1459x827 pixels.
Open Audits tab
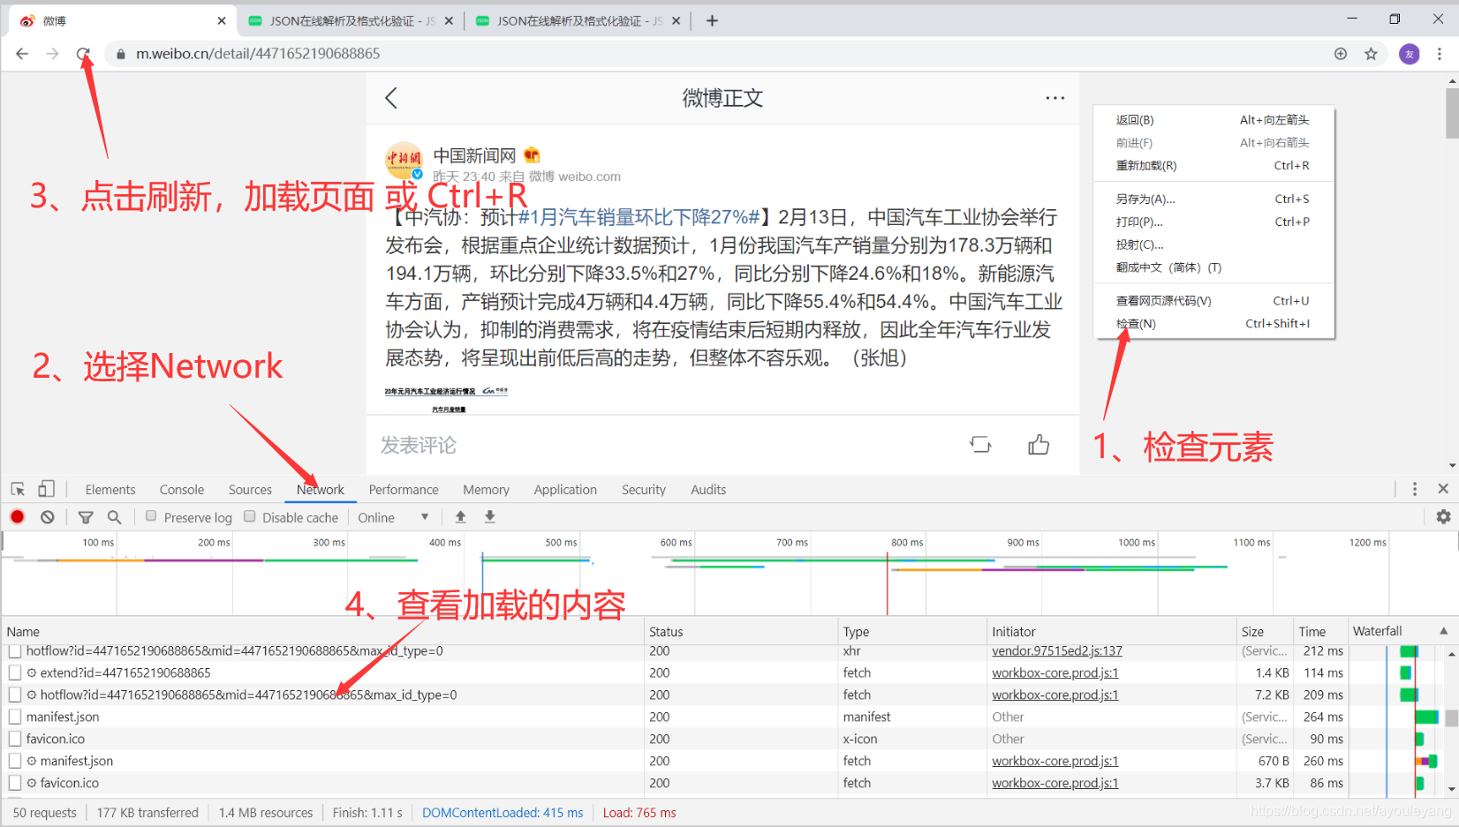coord(708,490)
